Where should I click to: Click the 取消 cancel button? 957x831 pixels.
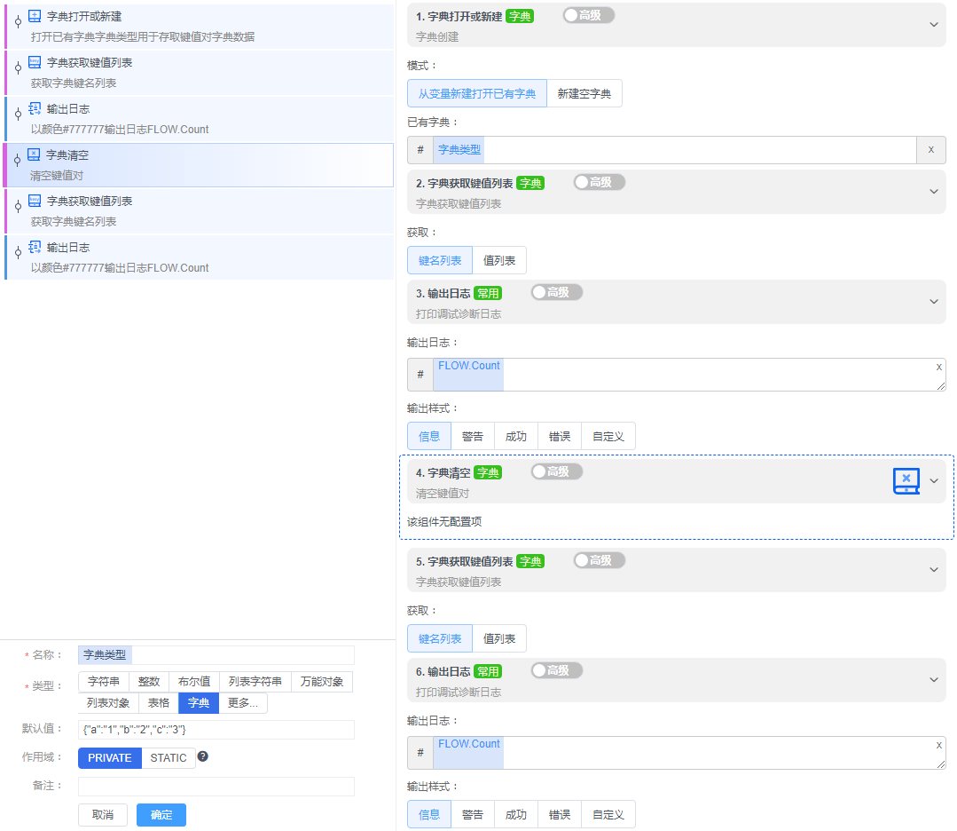[x=103, y=815]
